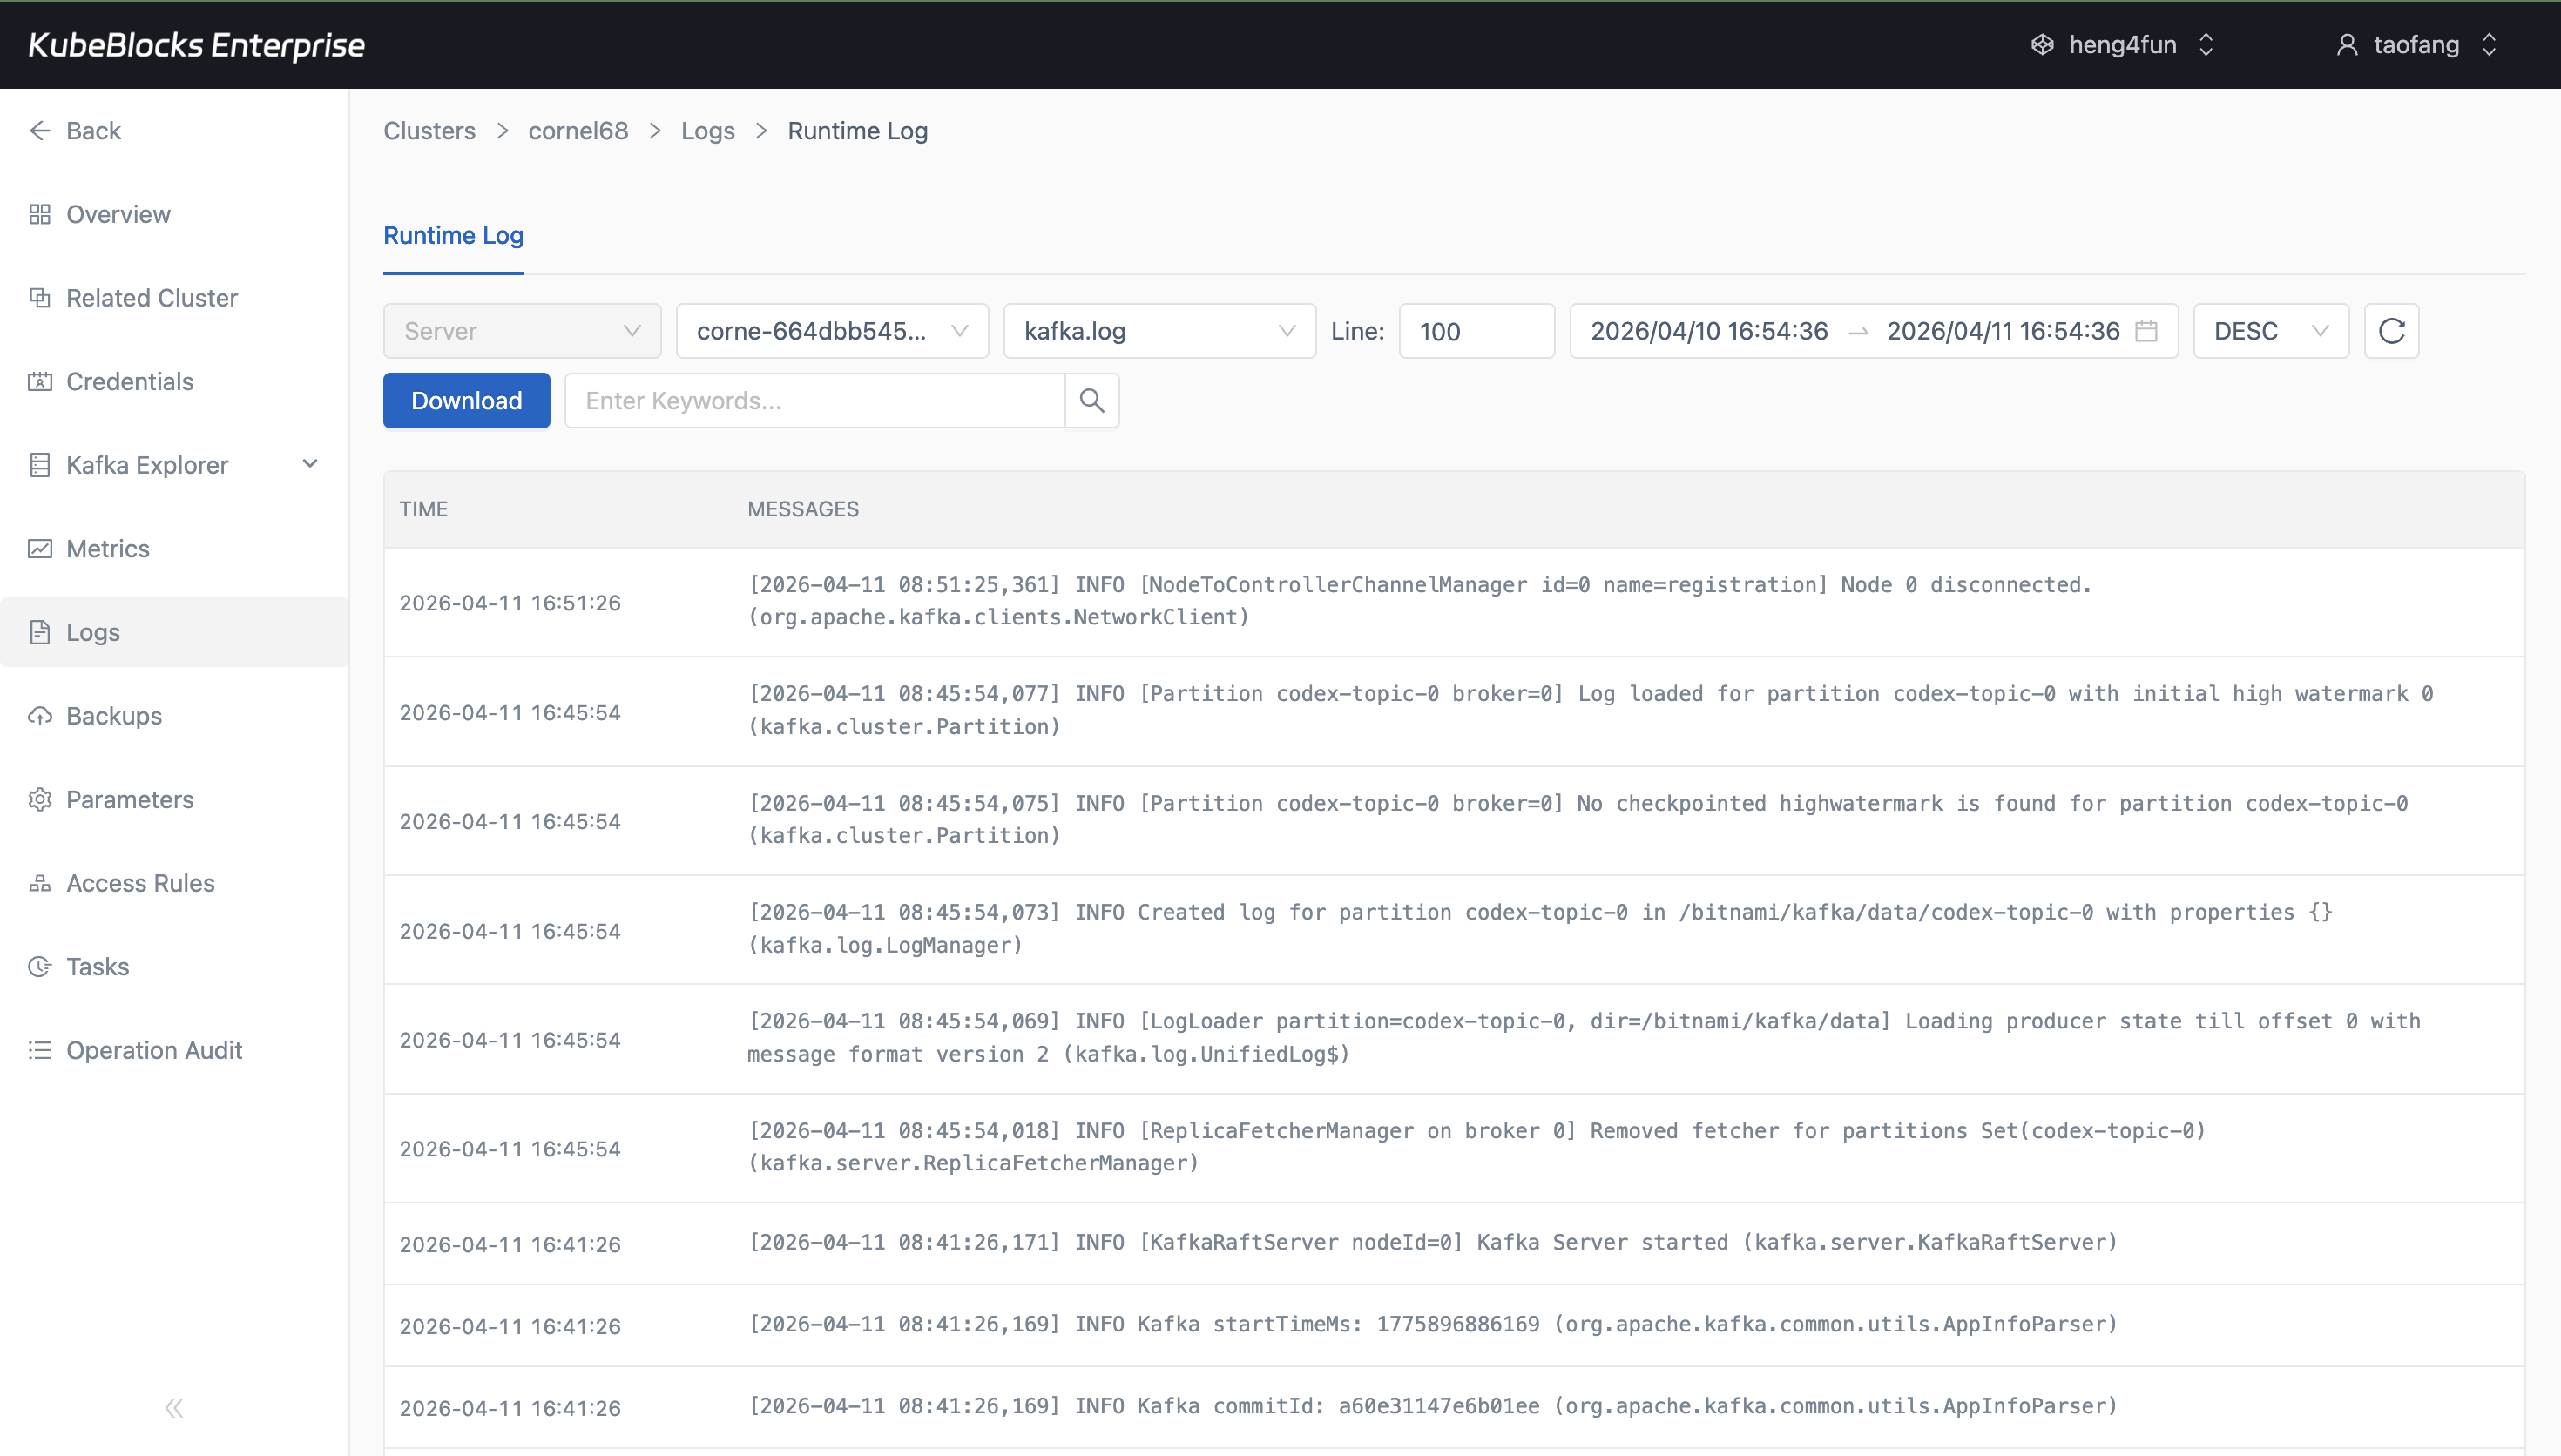2561x1456 pixels.
Task: Click the Kafka Explorer icon
Action: coord(40,465)
